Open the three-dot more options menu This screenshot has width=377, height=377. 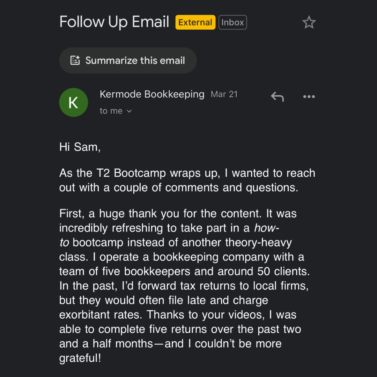point(309,97)
